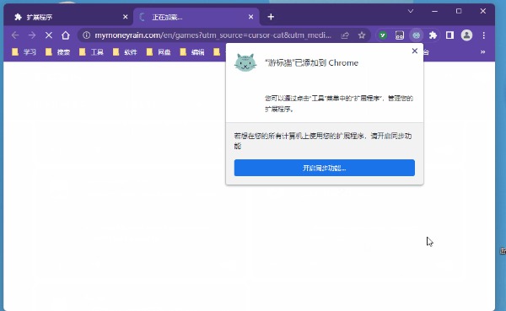
Task: Click 开启同步功能 blue button
Action: pos(325,168)
